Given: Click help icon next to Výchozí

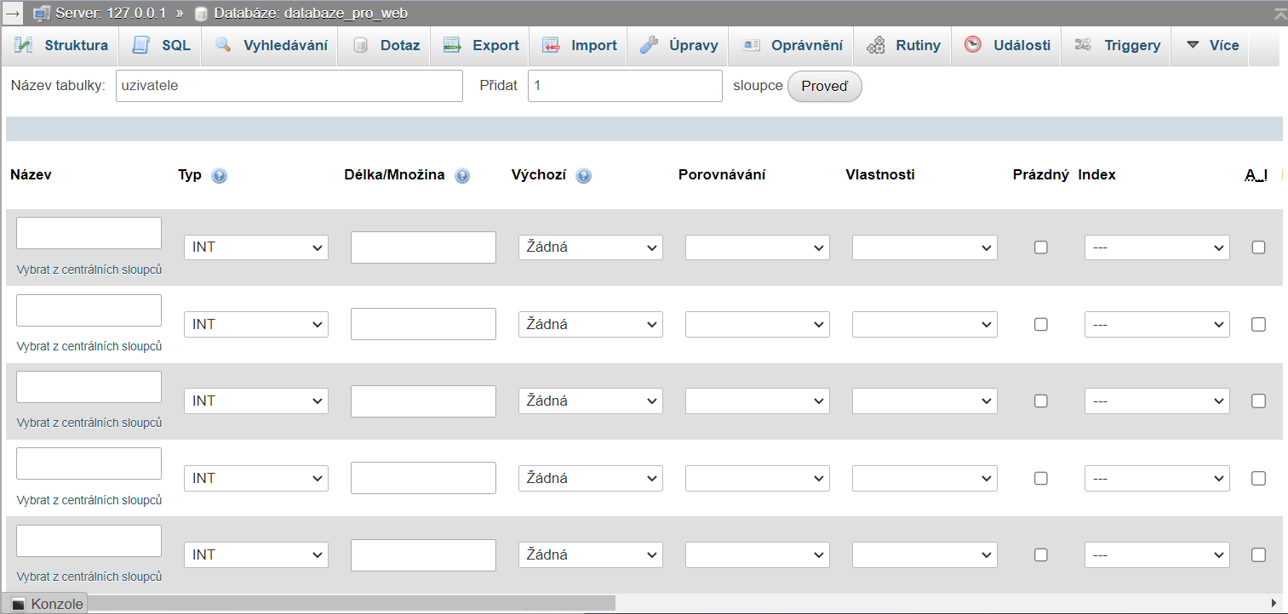Looking at the screenshot, I should coord(583,176).
